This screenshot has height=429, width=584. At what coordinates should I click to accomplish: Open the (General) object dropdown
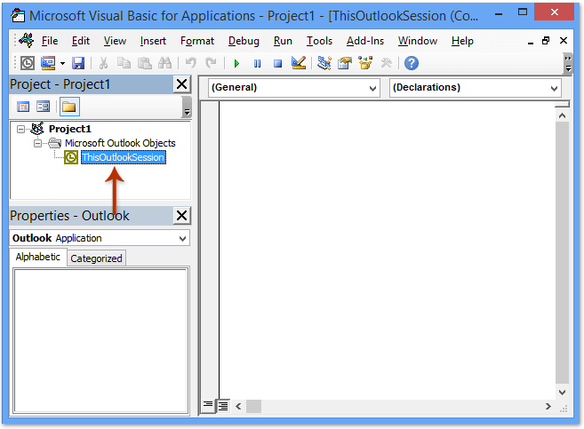372,88
